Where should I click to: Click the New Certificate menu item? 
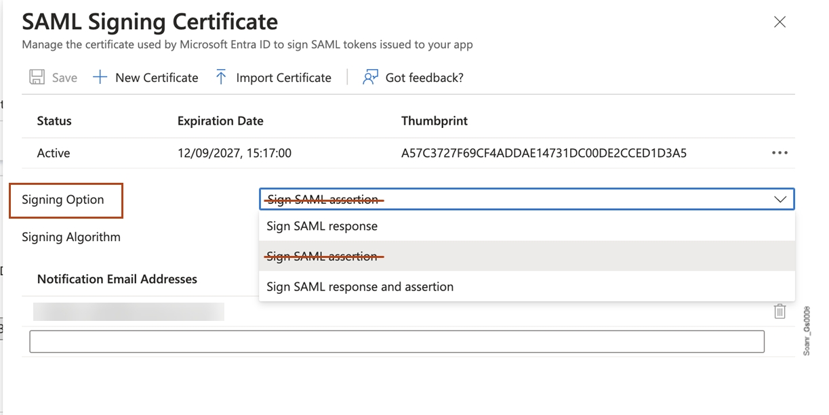point(155,77)
